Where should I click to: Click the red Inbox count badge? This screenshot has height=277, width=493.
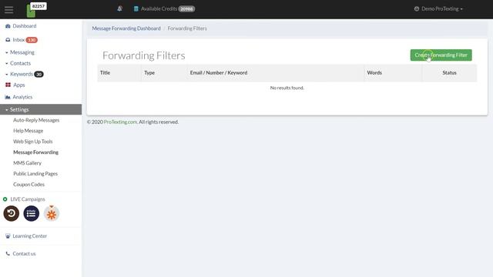tap(32, 40)
